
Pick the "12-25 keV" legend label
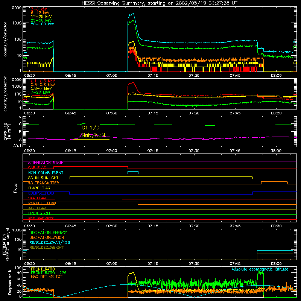click(x=41, y=17)
